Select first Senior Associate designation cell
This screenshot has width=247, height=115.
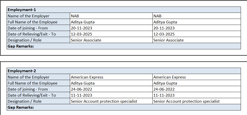point(111,40)
